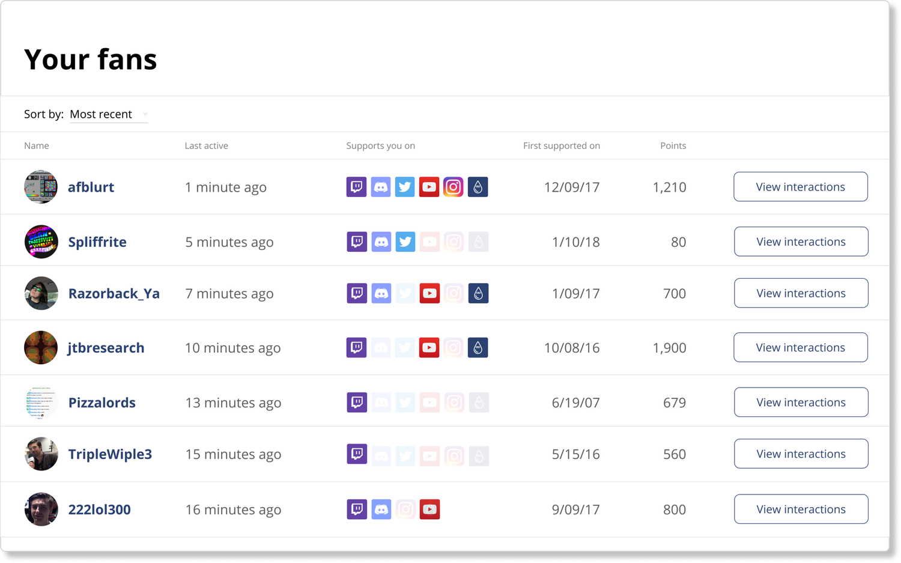The width and height of the screenshot is (901, 563).
Task: Click the Twitter icon in Spliffrite's row
Action: (x=405, y=242)
